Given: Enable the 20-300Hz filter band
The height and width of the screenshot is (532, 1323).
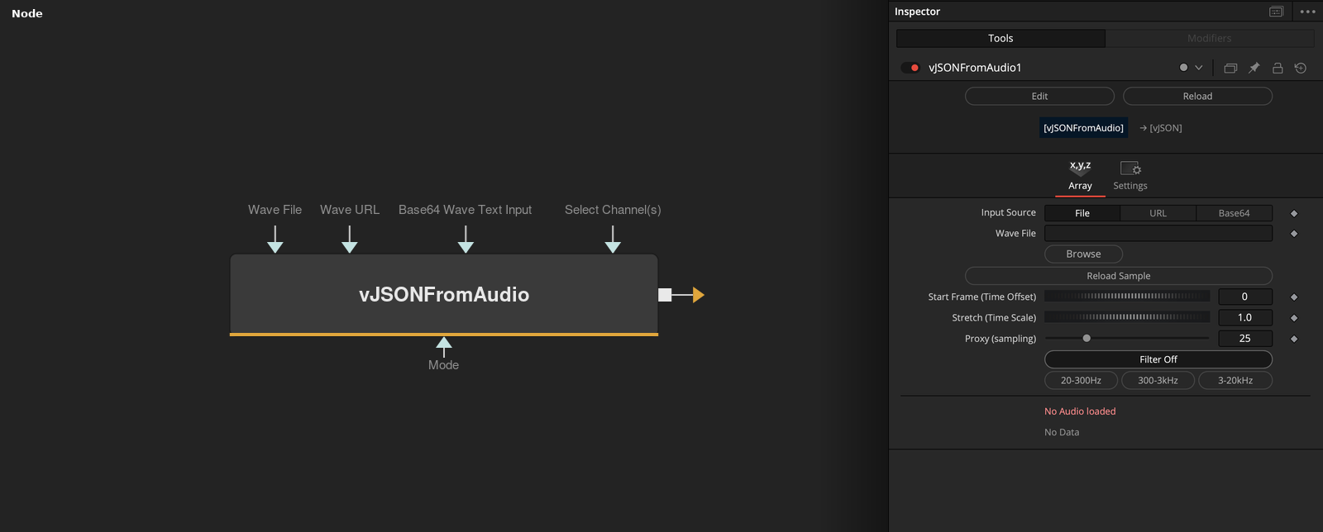Looking at the screenshot, I should coord(1081,381).
